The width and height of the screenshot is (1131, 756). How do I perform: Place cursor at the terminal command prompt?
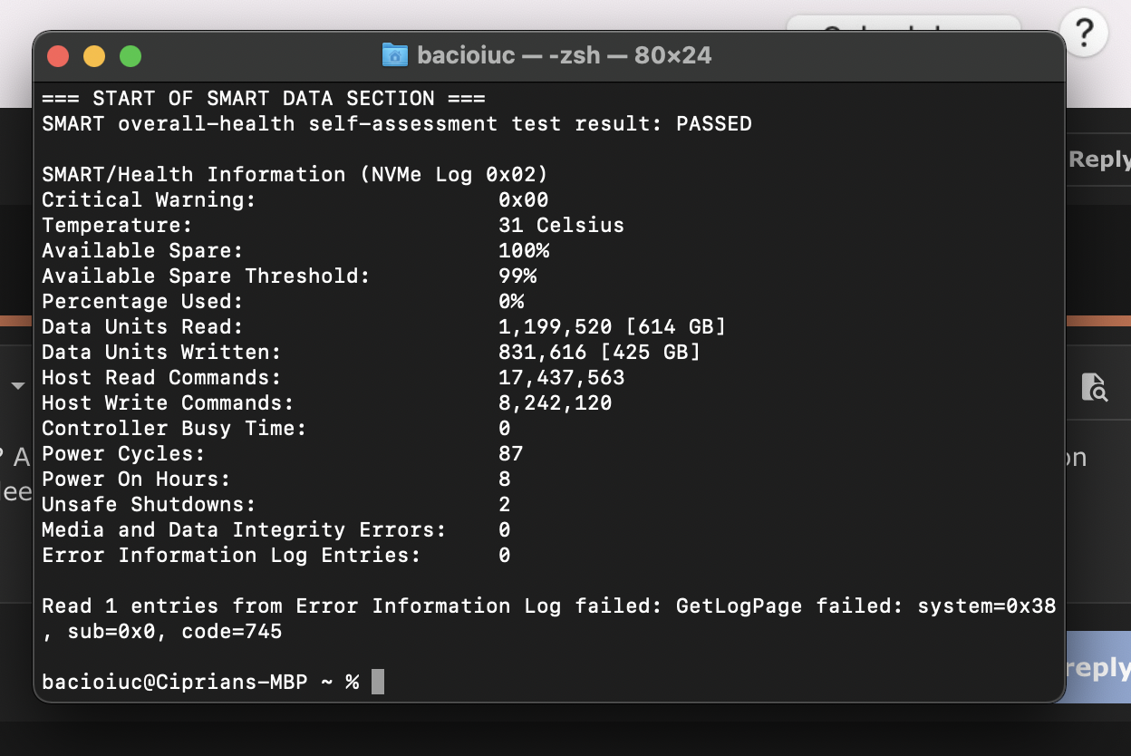pos(377,682)
